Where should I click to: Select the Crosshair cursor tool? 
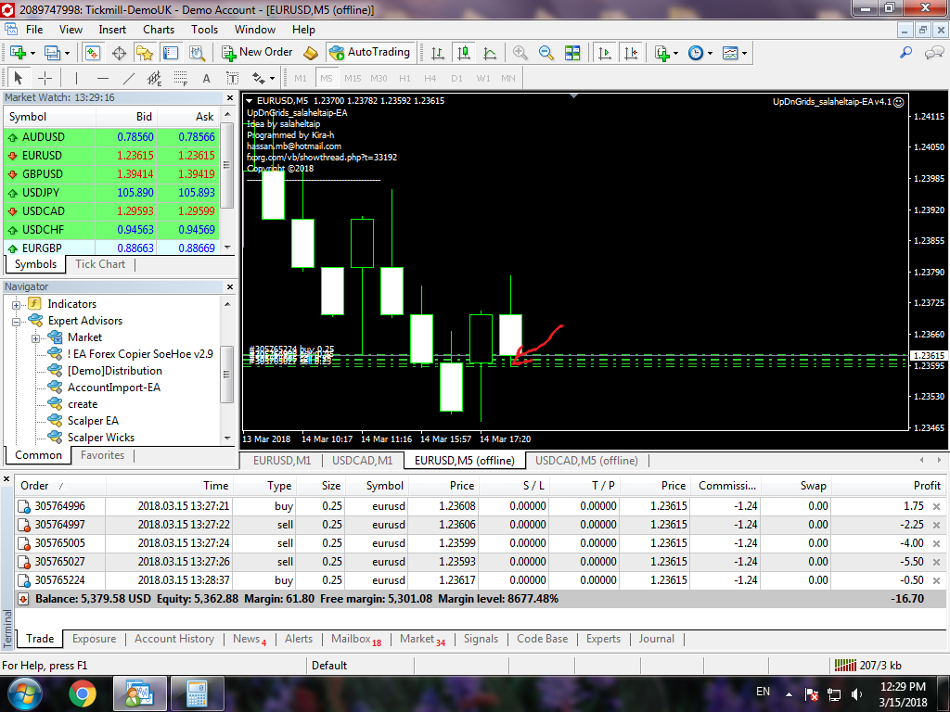[x=44, y=79]
